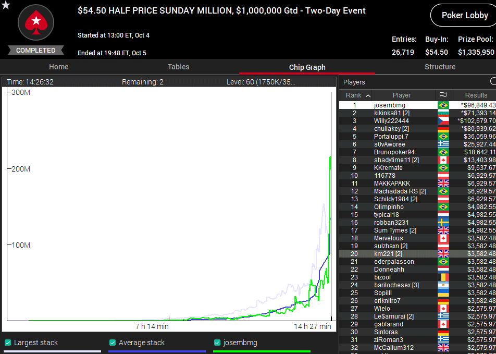The height and width of the screenshot is (354, 496).
Task: Click the Bulgarian flag next to kikinka81
Action: pos(443,113)
